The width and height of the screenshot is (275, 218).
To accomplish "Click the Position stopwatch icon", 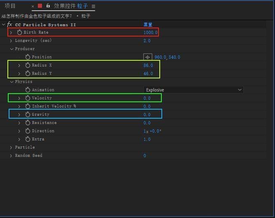I will (x=28, y=57).
